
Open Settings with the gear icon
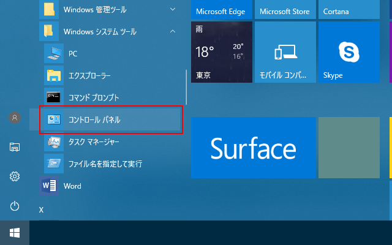click(15, 176)
